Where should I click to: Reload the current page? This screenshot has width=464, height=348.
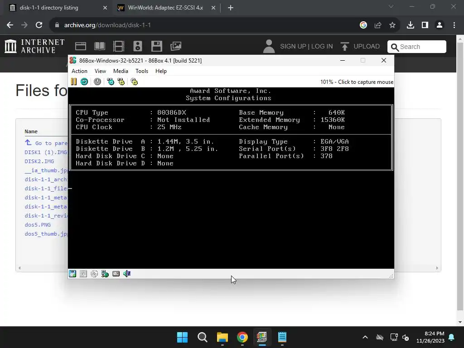pos(39,25)
